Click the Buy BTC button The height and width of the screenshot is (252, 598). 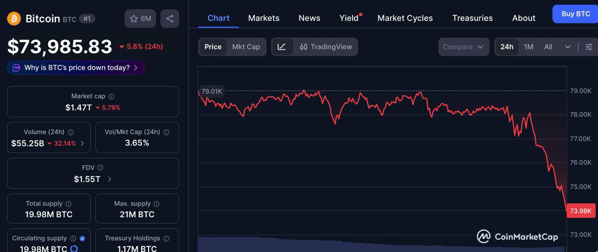575,14
